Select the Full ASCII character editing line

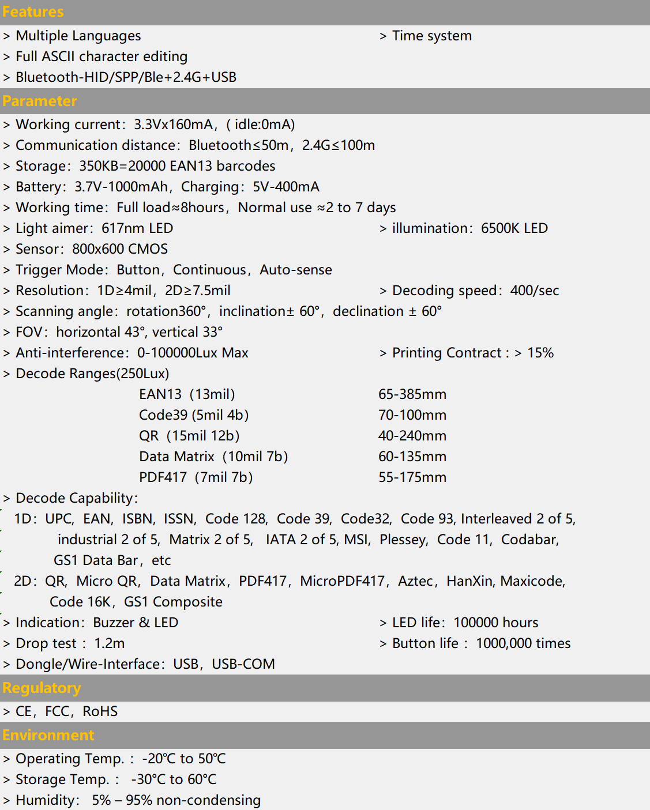95,56
